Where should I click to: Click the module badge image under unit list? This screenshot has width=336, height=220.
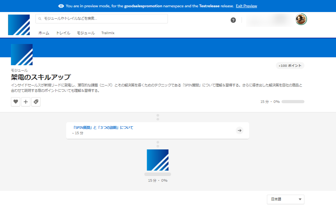pos(158,160)
